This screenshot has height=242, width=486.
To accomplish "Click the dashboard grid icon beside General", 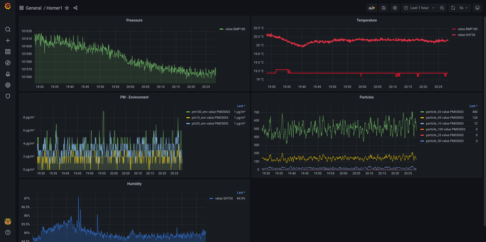I will [x=22, y=8].
